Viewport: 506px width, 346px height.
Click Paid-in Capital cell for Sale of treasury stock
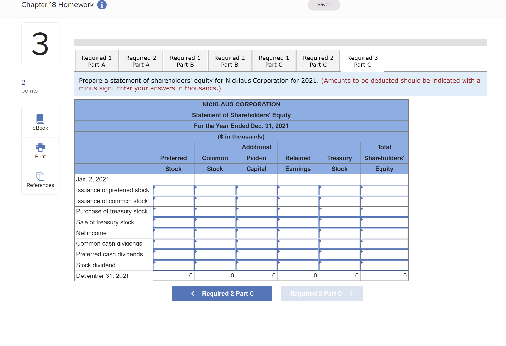pyautogui.click(x=256, y=222)
